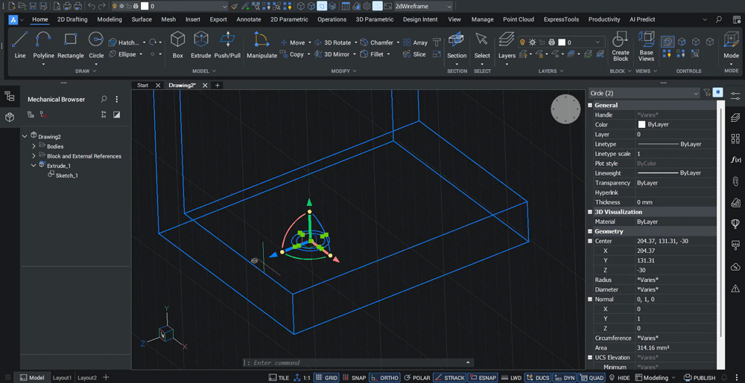This screenshot has width=745, height=383.
Task: Click the top toolbar layer color swatch
Action: pyautogui.click(x=145, y=6)
